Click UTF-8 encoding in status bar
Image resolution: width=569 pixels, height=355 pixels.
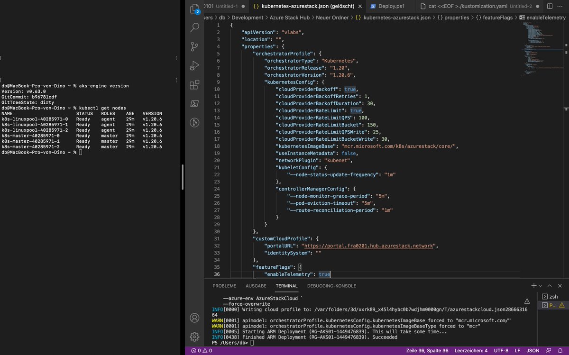tap(502, 351)
